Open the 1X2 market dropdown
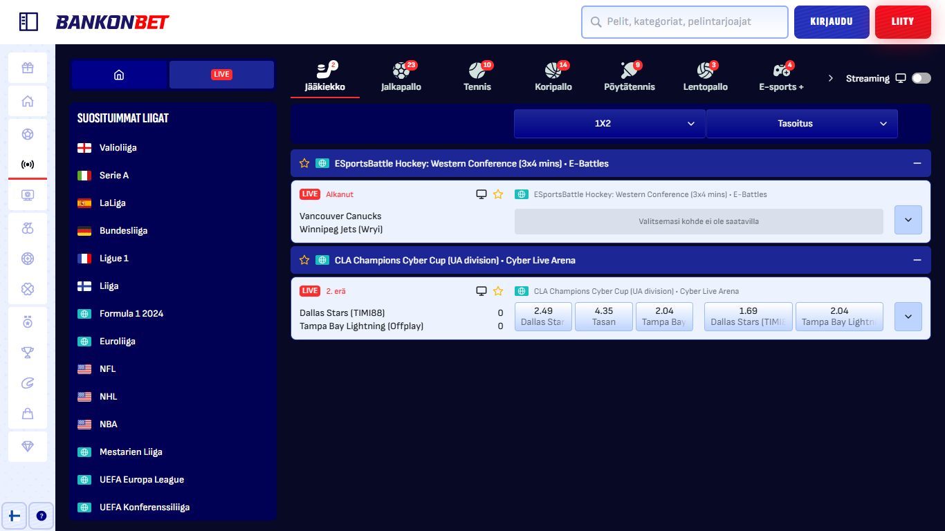Image resolution: width=945 pixels, height=531 pixels. click(609, 124)
